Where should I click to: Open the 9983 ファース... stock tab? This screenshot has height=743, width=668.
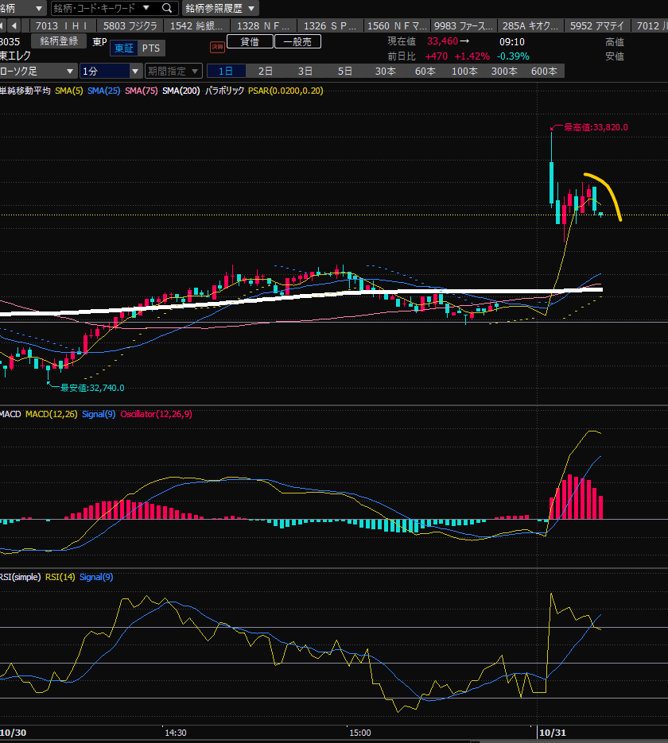pyautogui.click(x=460, y=25)
